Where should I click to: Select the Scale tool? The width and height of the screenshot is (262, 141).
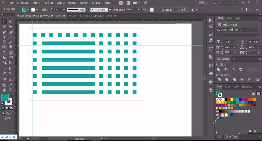pos(10,53)
